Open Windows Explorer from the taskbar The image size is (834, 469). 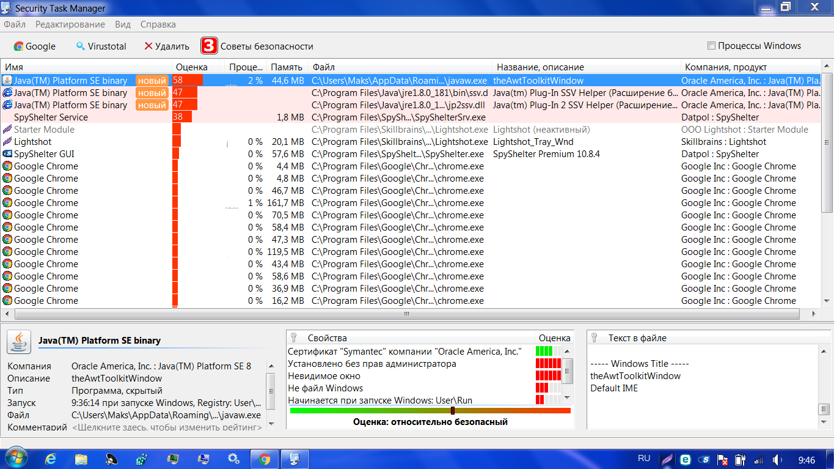pyautogui.click(x=81, y=459)
